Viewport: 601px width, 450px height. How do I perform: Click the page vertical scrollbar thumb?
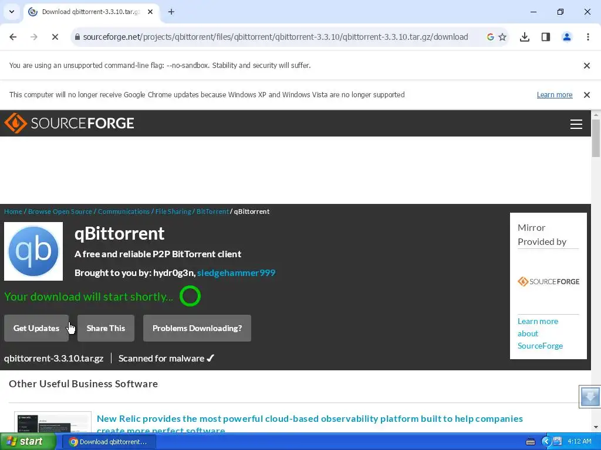coord(596,138)
